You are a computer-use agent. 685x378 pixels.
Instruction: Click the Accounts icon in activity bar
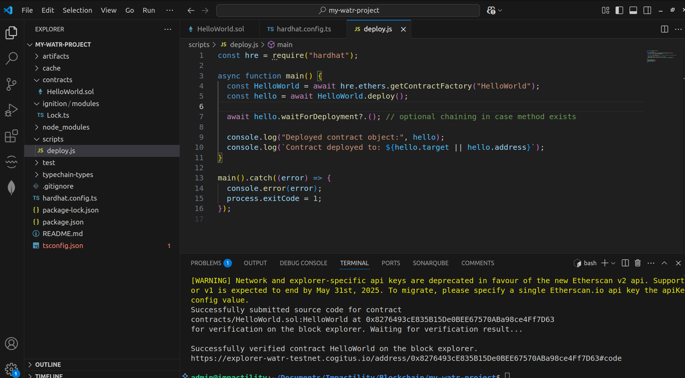click(x=12, y=344)
